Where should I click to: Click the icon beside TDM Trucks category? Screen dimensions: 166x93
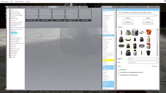coord(10,54)
